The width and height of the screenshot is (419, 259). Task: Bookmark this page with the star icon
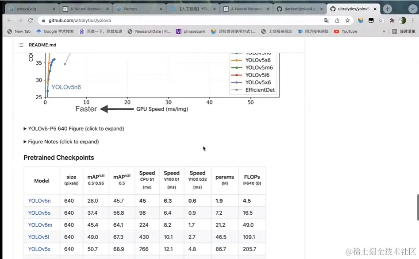347,20
